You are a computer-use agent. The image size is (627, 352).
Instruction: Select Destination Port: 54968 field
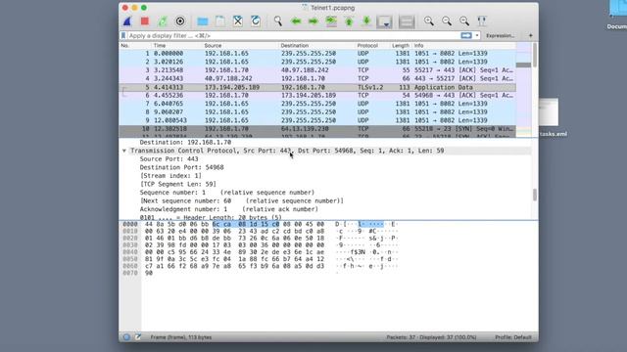(x=181, y=167)
